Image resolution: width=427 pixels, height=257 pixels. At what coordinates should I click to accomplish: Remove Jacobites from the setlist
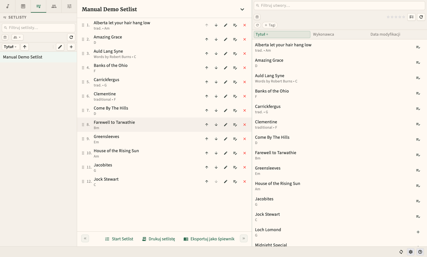[x=244, y=167]
